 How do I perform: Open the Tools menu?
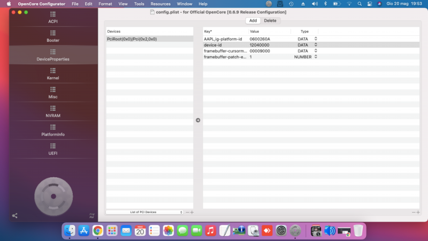[139, 4]
